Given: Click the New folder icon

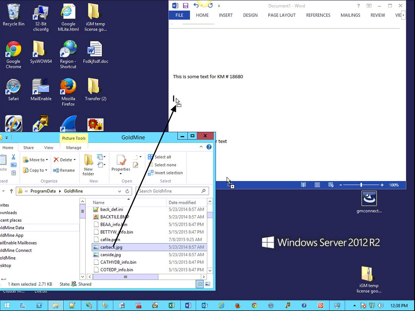Looking at the screenshot, I should (88, 164).
